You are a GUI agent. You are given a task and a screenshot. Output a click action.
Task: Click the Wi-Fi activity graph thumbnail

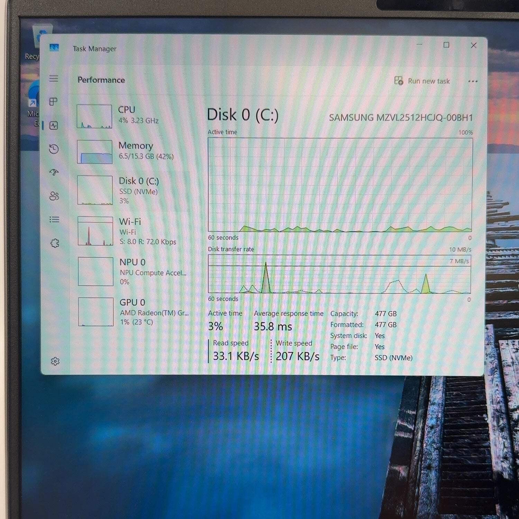(x=95, y=231)
